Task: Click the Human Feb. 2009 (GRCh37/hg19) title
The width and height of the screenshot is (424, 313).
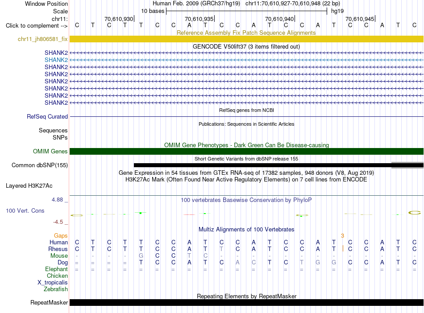Action: (x=196, y=4)
